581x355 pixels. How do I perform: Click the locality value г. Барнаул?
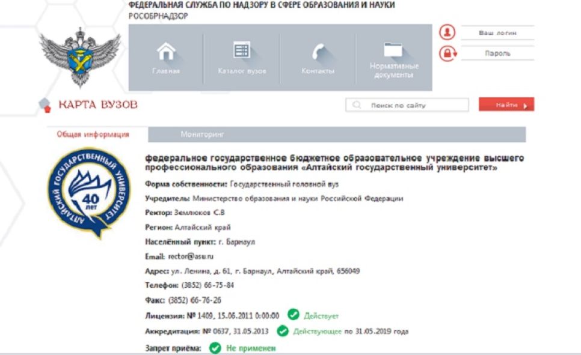237,241
